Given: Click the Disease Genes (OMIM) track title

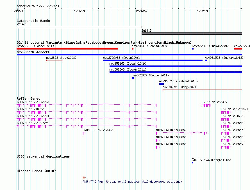Looking at the screenshot, I should [x=36, y=171].
